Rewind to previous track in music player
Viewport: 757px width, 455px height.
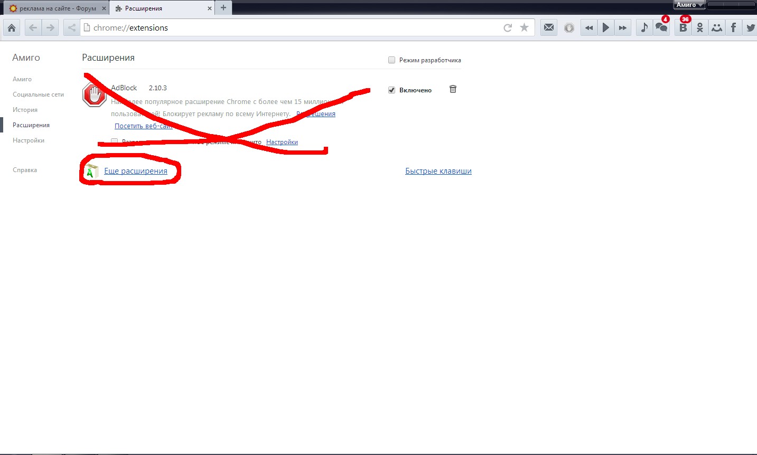click(589, 28)
